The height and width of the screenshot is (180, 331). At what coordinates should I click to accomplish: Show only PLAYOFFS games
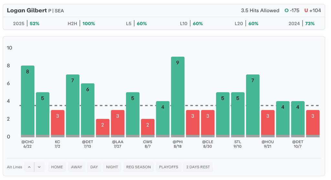coord(168,167)
